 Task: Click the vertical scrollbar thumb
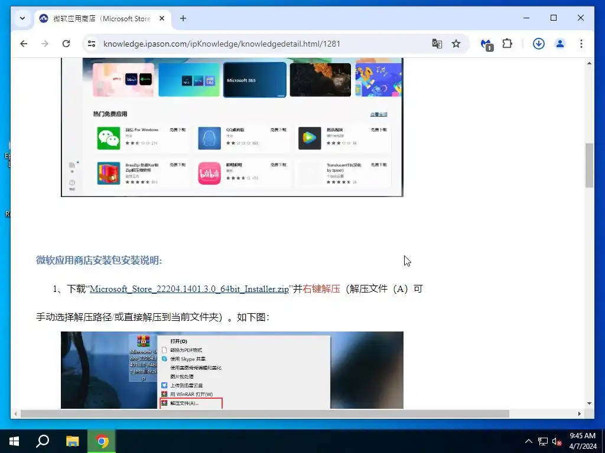click(589, 165)
